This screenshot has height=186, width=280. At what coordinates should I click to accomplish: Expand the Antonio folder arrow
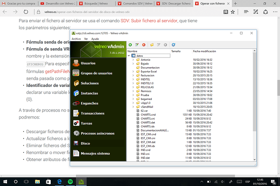133,60
